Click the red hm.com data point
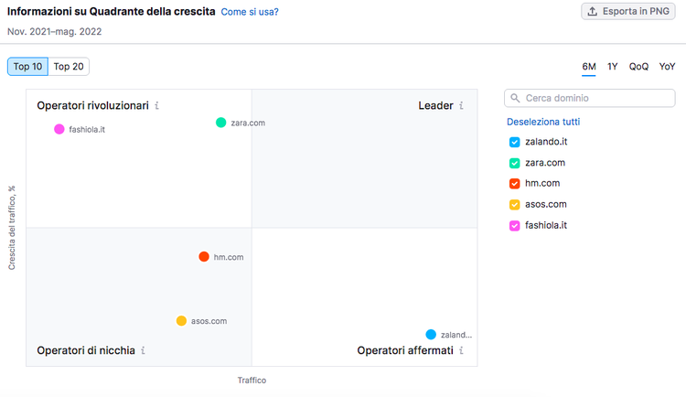 [204, 256]
